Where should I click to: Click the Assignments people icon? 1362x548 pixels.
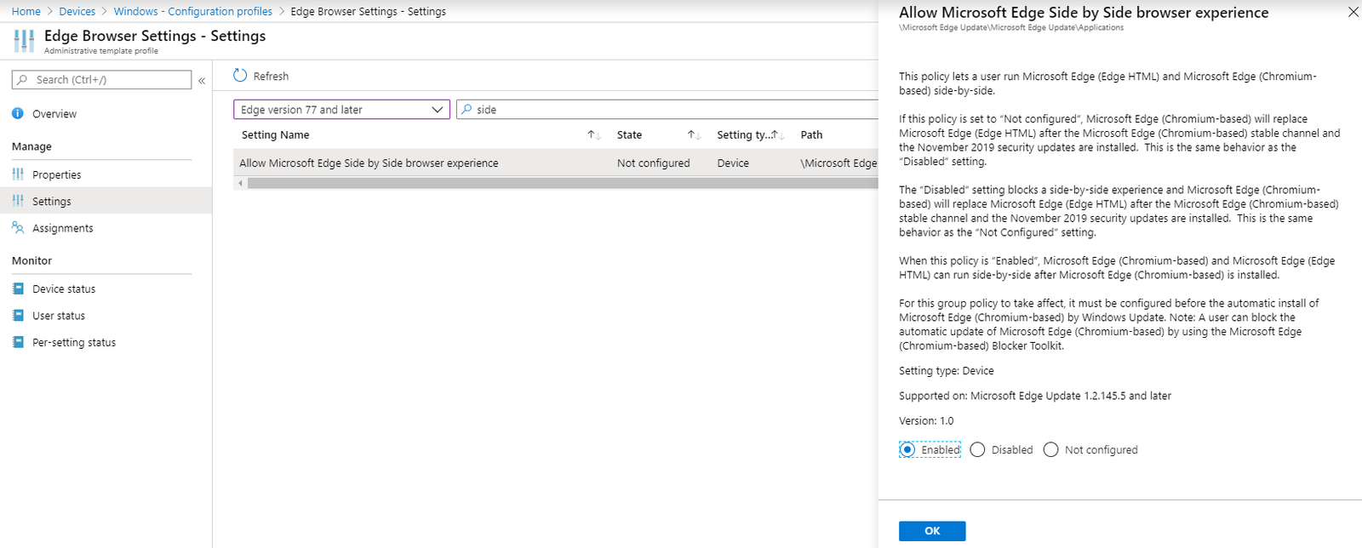(x=18, y=227)
